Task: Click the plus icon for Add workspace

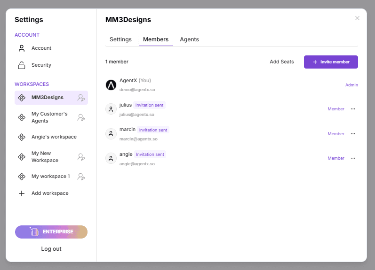Action: (22, 193)
